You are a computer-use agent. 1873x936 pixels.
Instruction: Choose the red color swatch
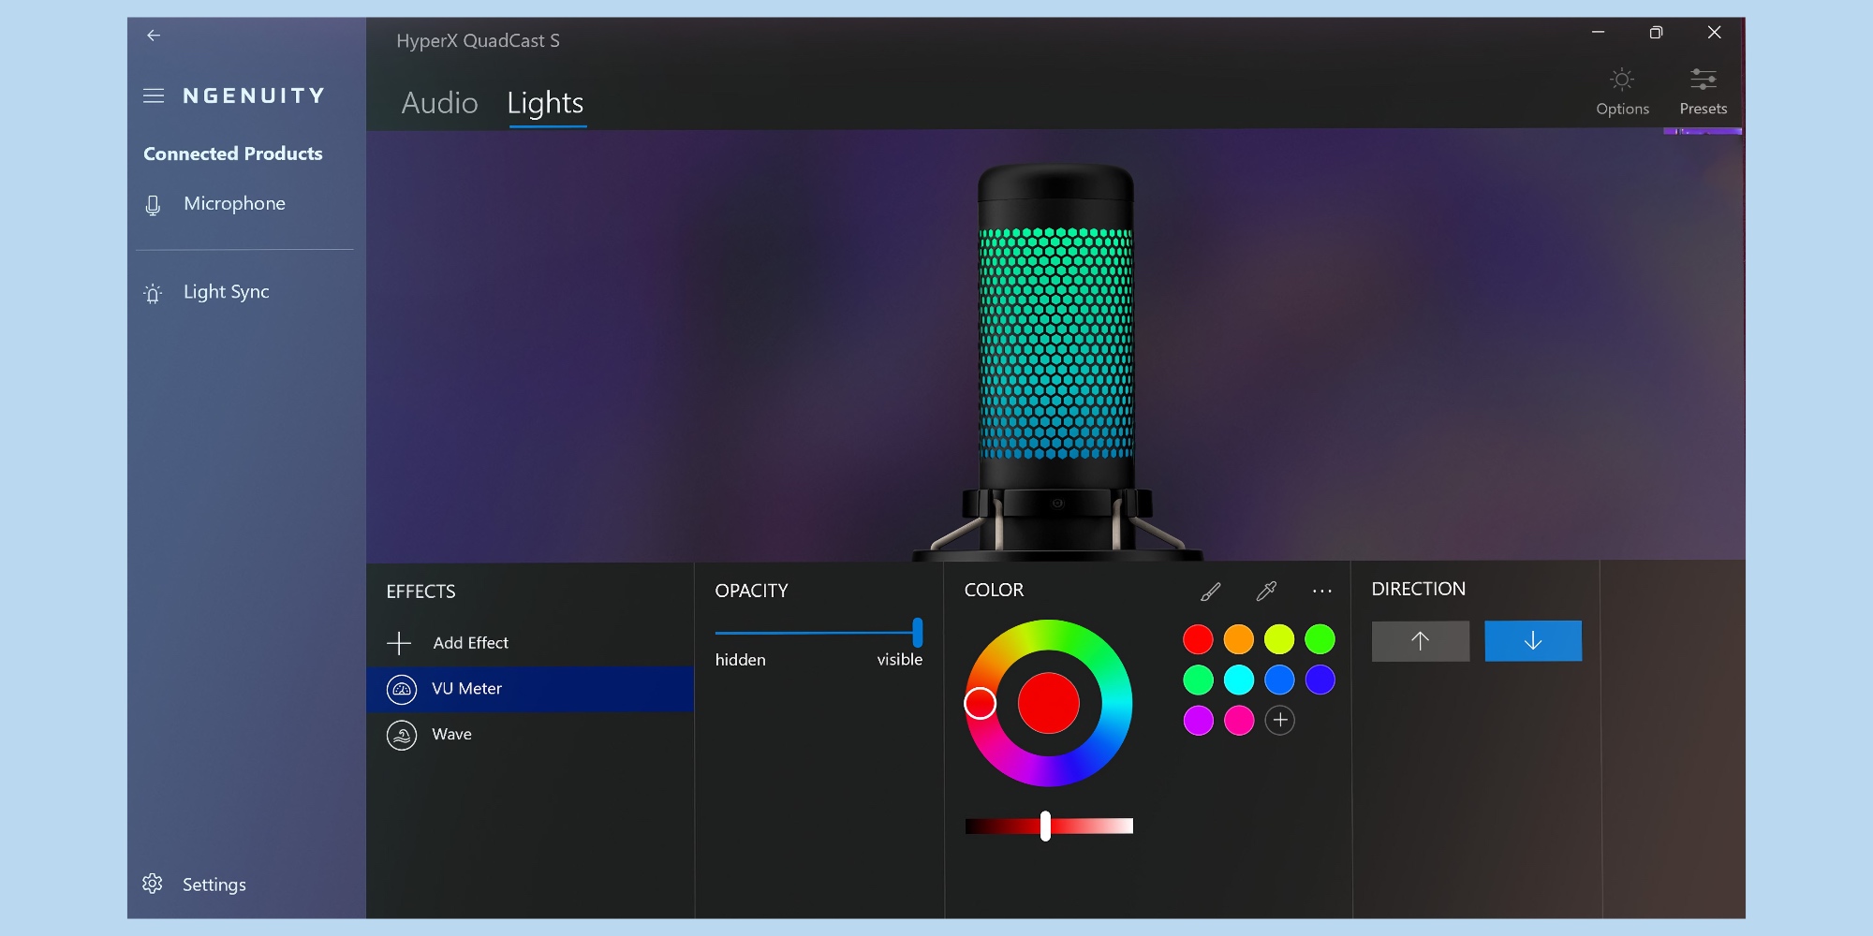click(x=1198, y=639)
